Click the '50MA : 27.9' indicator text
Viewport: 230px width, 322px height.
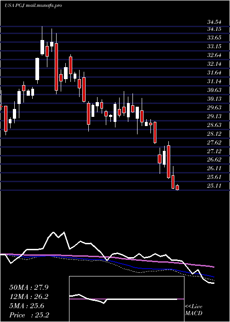pyautogui.click(x=29, y=287)
